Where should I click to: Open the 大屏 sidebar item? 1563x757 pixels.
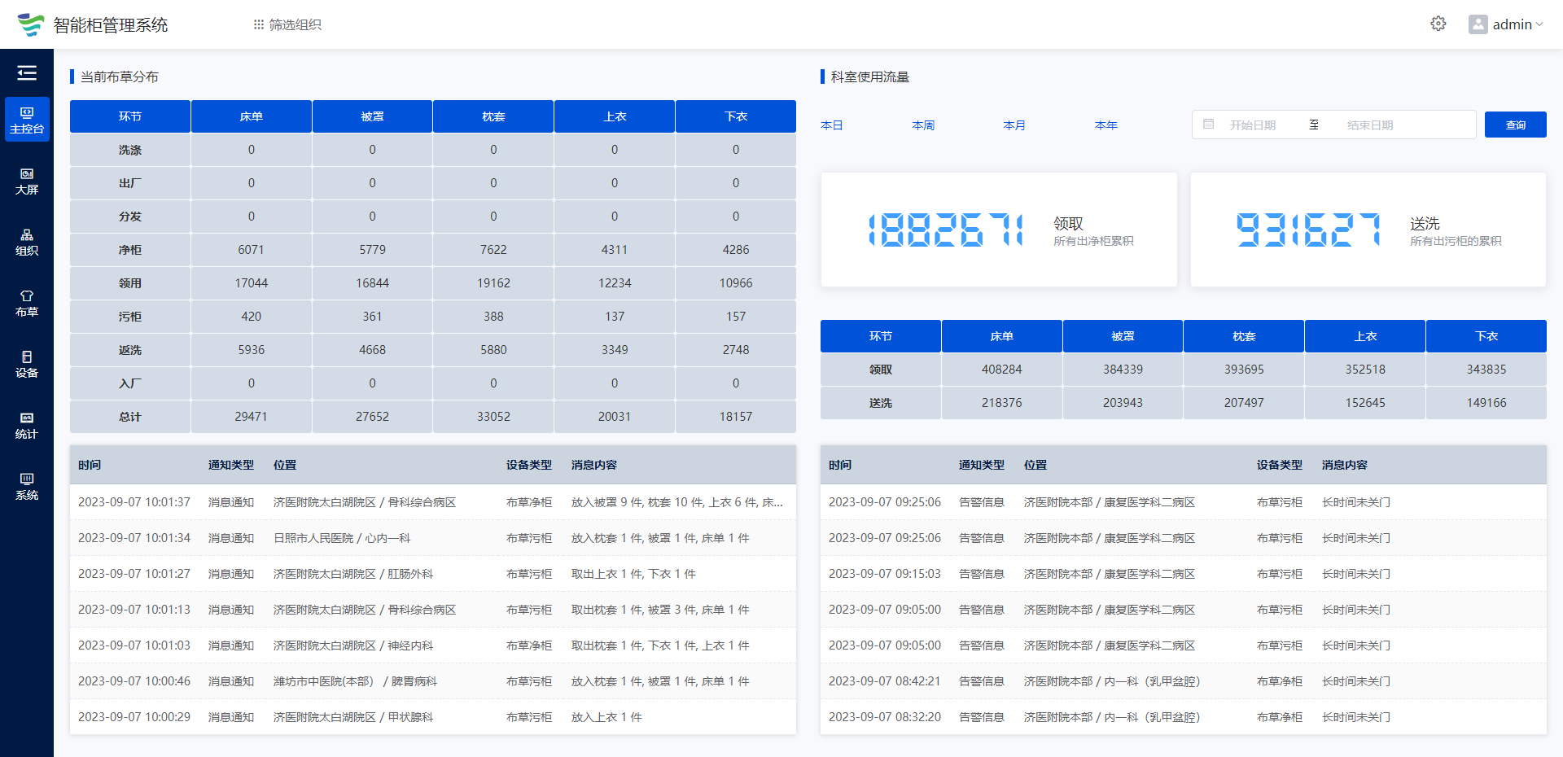[27, 181]
